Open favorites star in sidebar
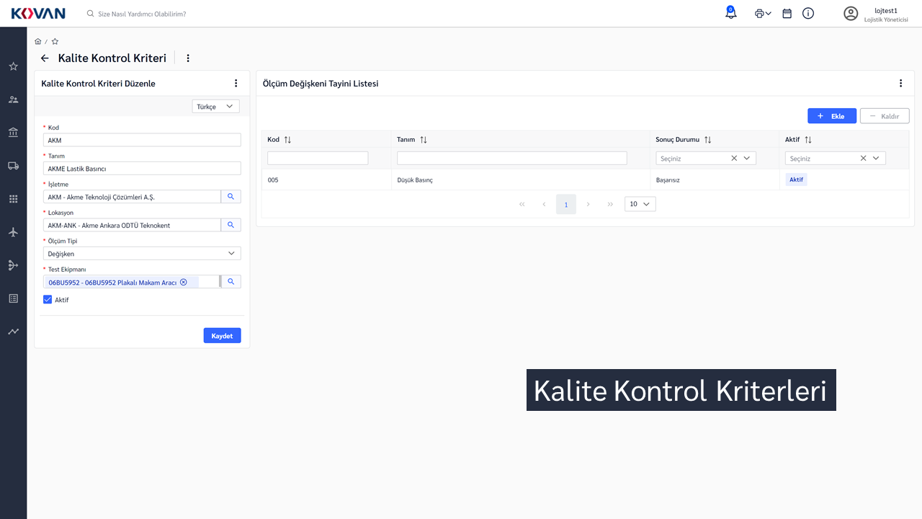 13,66
